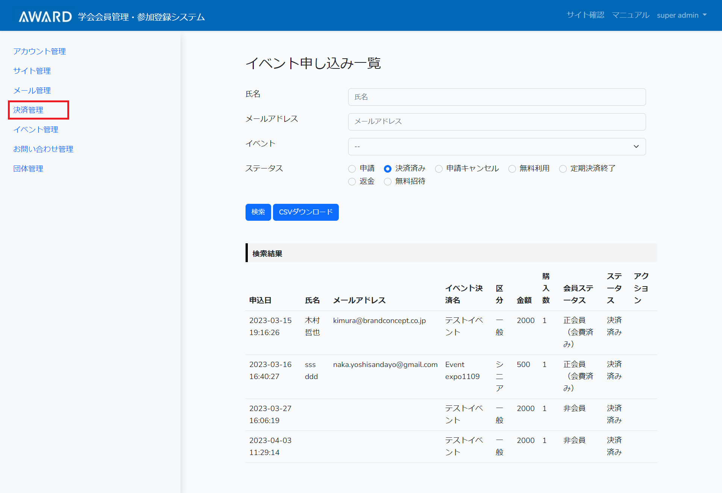Expand super admin user dropdown
The width and height of the screenshot is (722, 493).
(682, 15)
